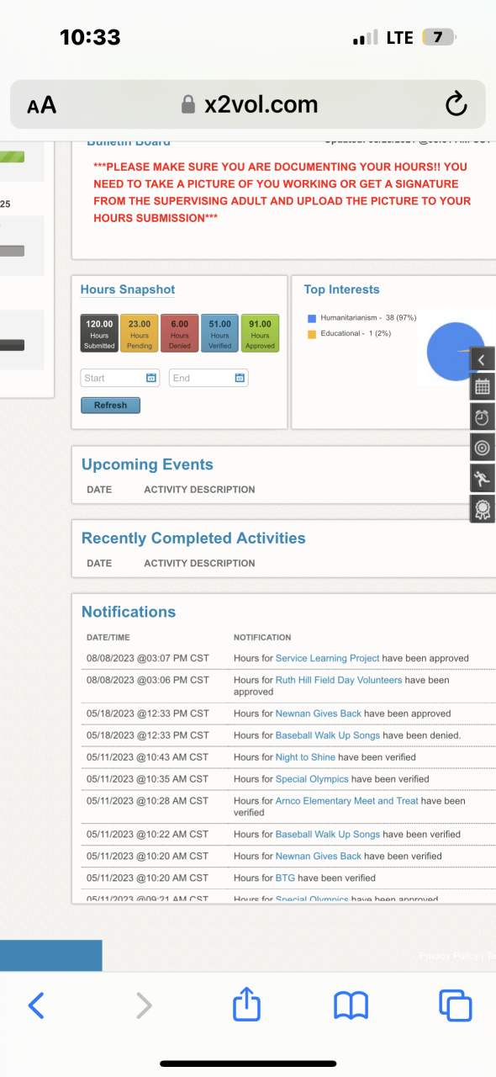Open the Safari tabs overview icon
The height and width of the screenshot is (1077, 496).
[x=455, y=1005]
